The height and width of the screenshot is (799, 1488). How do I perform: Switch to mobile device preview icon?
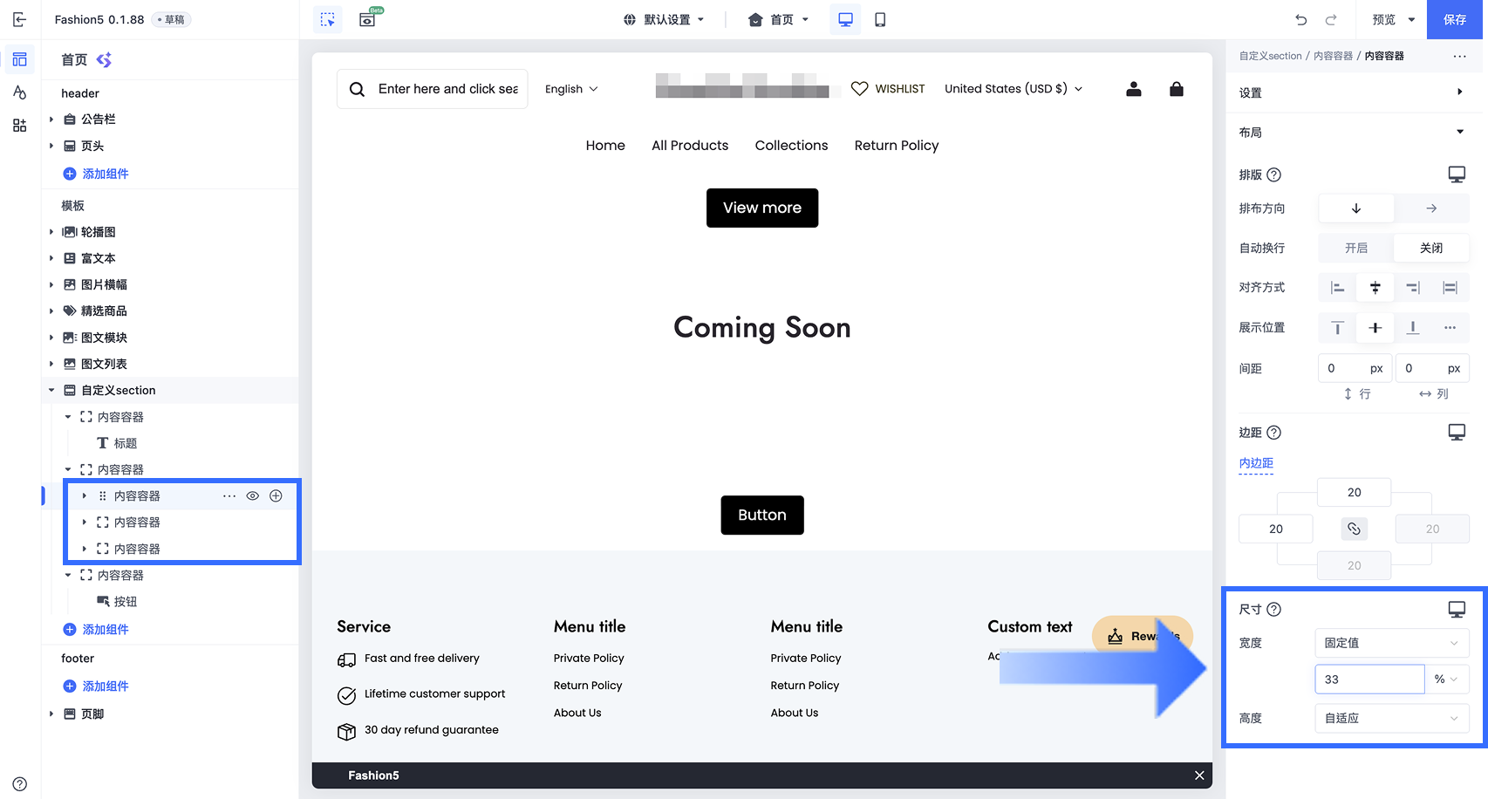pyautogui.click(x=880, y=19)
